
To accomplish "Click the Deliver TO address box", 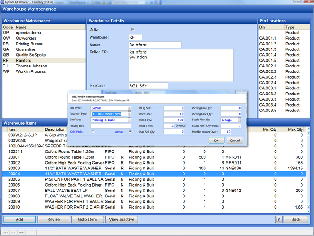I will point(181,66).
